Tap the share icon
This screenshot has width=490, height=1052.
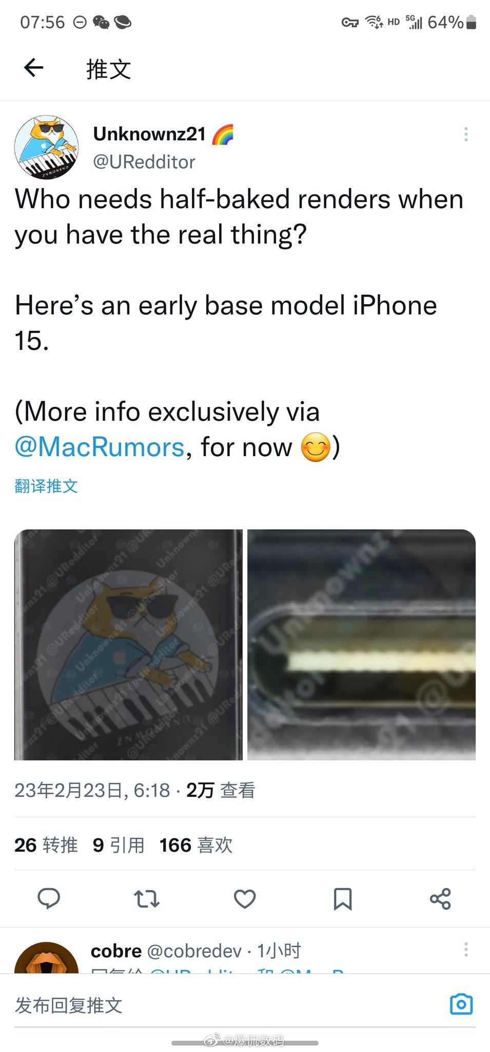click(x=440, y=899)
